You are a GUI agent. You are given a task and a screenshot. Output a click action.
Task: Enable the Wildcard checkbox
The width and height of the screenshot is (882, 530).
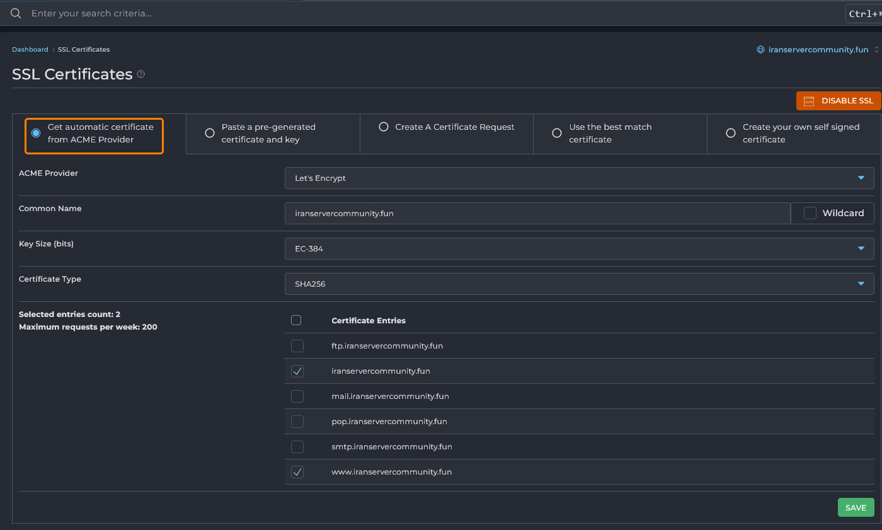coord(810,214)
